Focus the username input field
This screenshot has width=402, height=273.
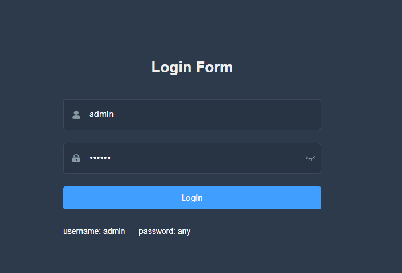point(195,115)
